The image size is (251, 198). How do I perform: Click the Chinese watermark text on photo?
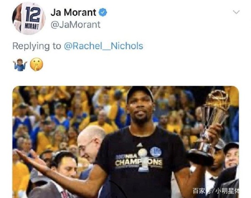tap(215, 190)
